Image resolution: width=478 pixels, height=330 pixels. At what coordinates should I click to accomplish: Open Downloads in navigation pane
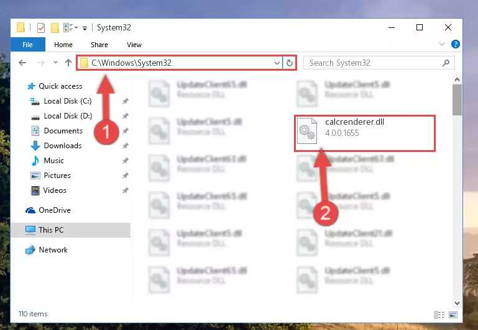[63, 146]
